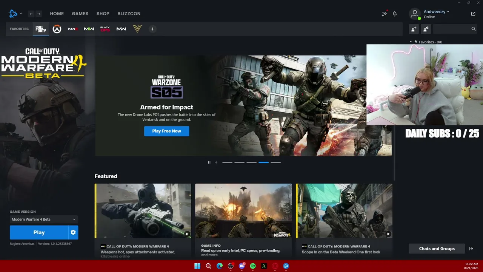This screenshot has width=483, height=272.
Task: Open the BLIZZCON tab
Action: 129,14
